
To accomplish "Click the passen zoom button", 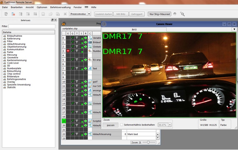I will click(111, 125).
